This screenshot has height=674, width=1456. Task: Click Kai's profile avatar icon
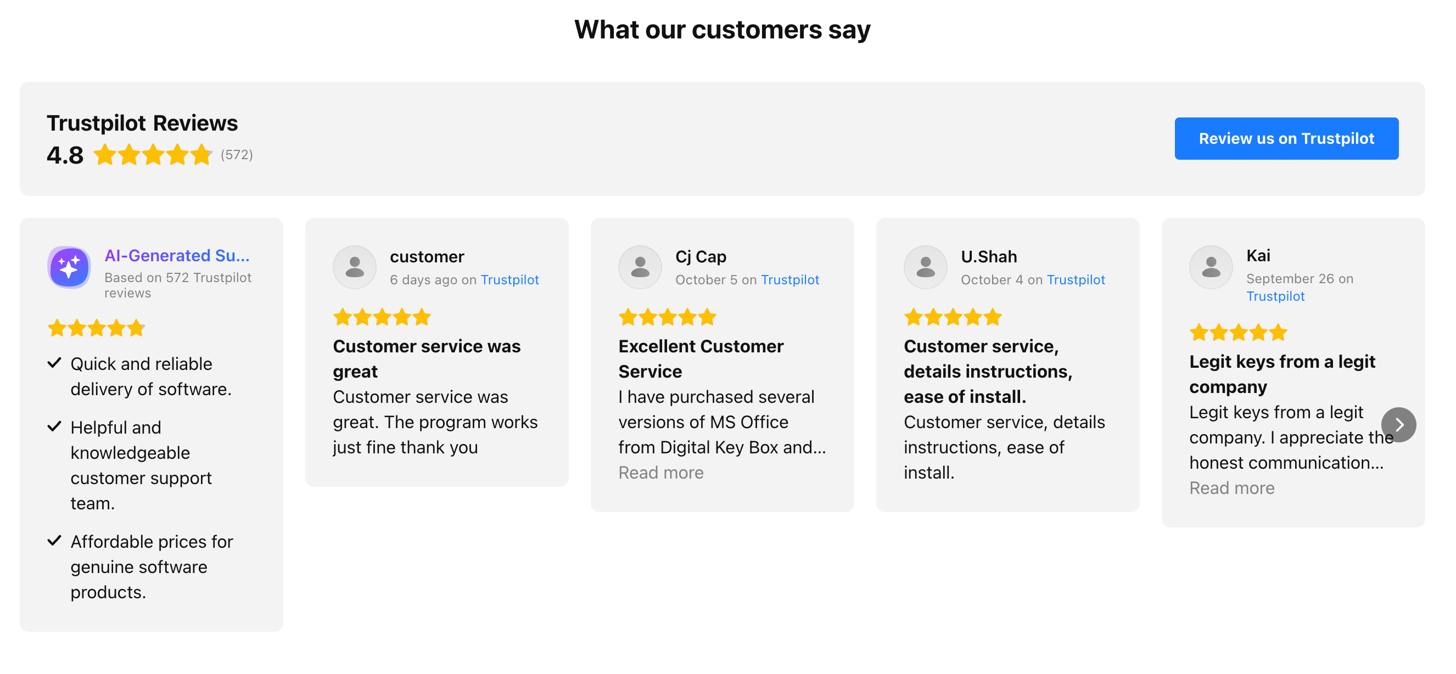click(x=1211, y=267)
